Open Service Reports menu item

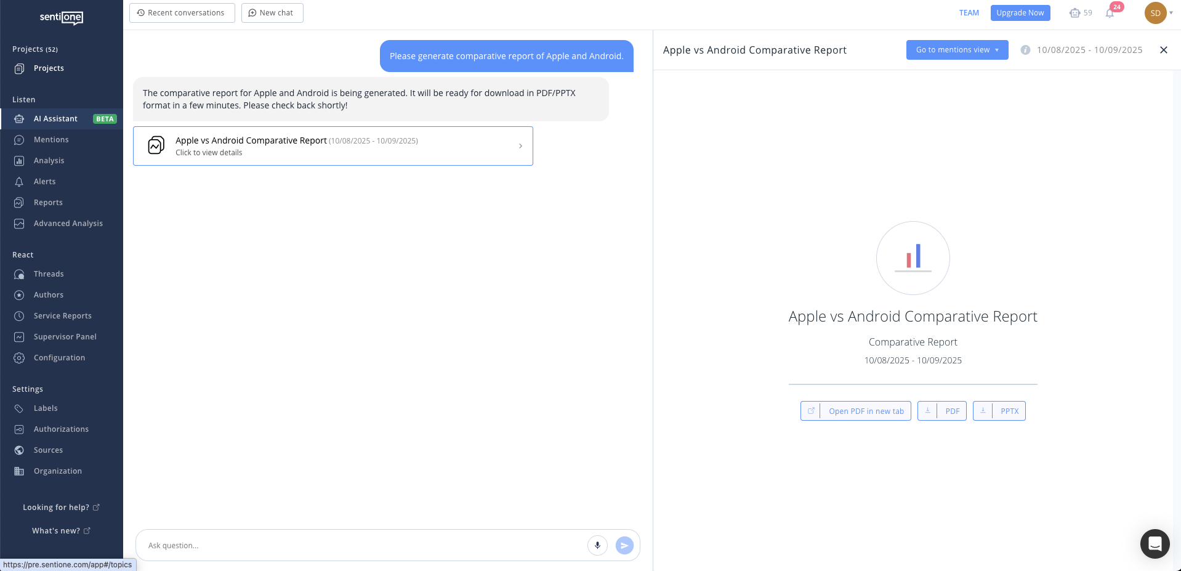[x=63, y=316]
